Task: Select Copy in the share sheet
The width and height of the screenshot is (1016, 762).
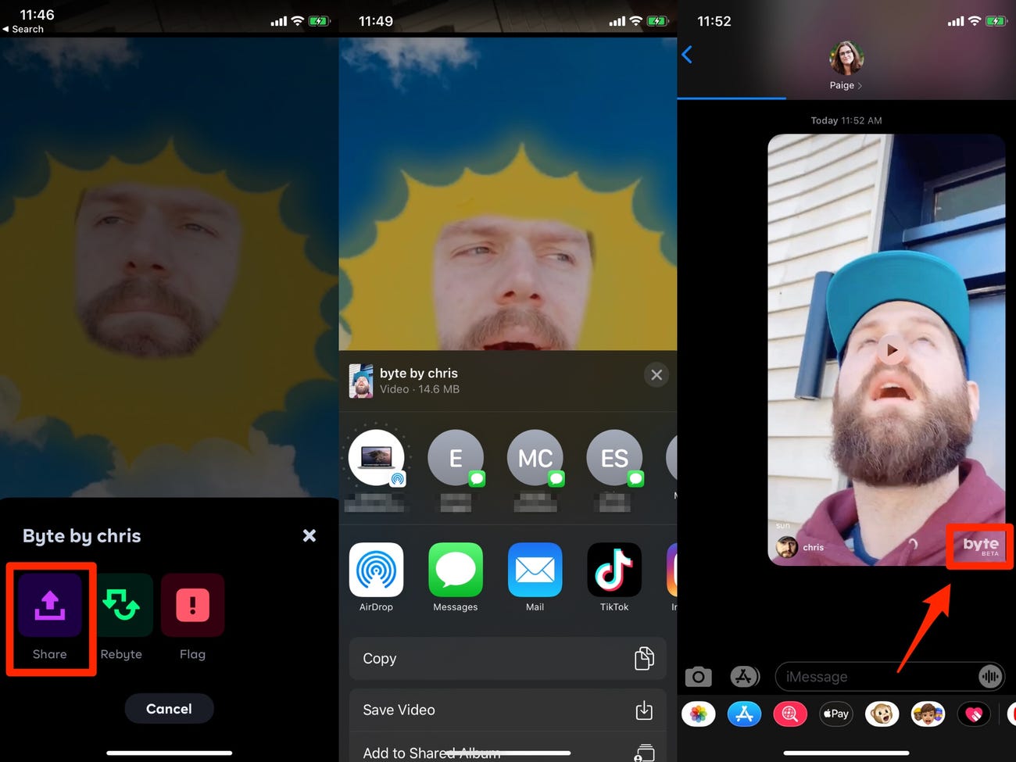Action: (x=507, y=659)
